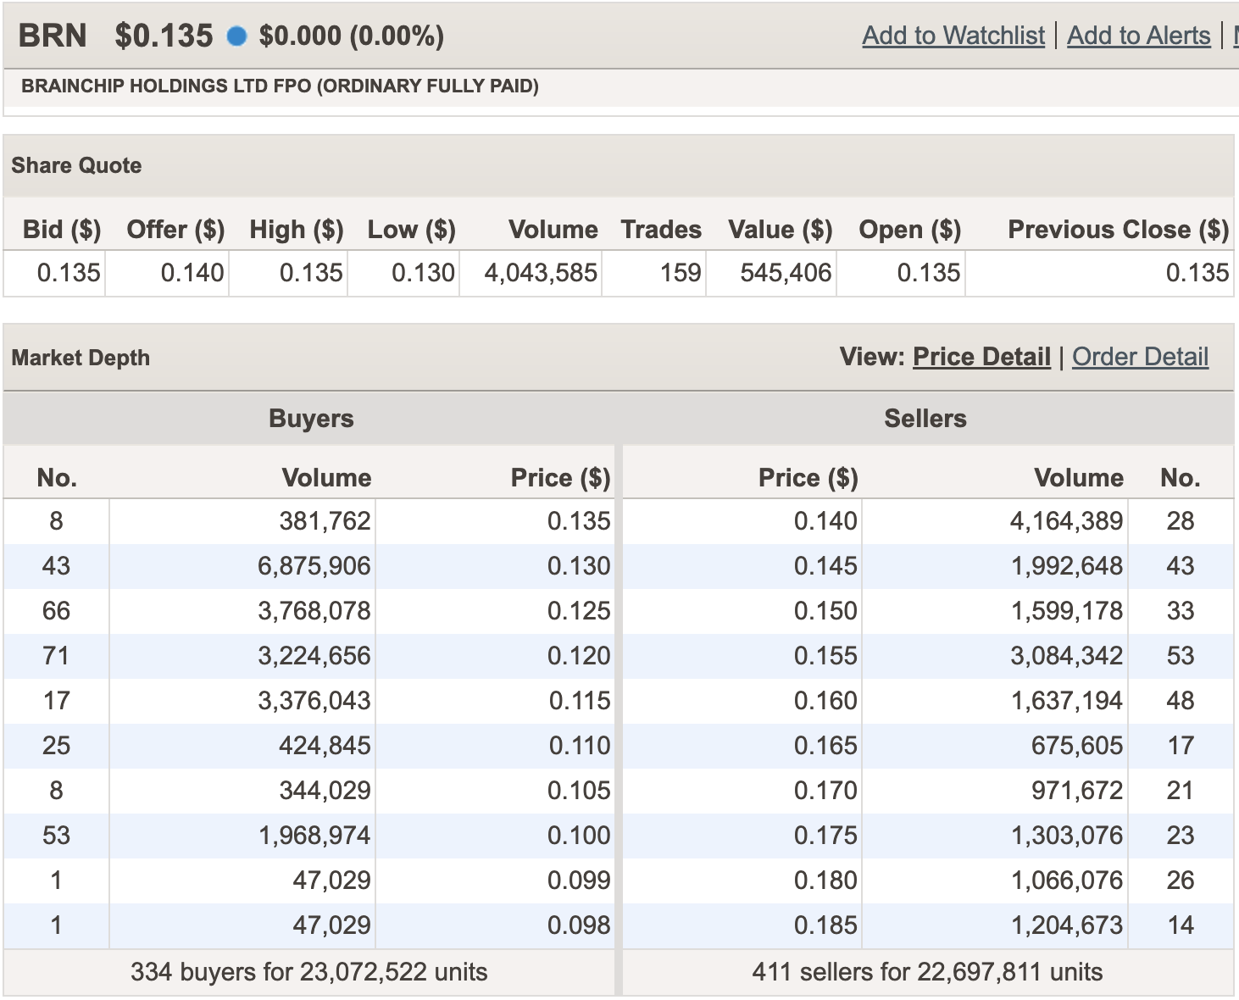Click the 334 buyers summary row

tap(311, 971)
